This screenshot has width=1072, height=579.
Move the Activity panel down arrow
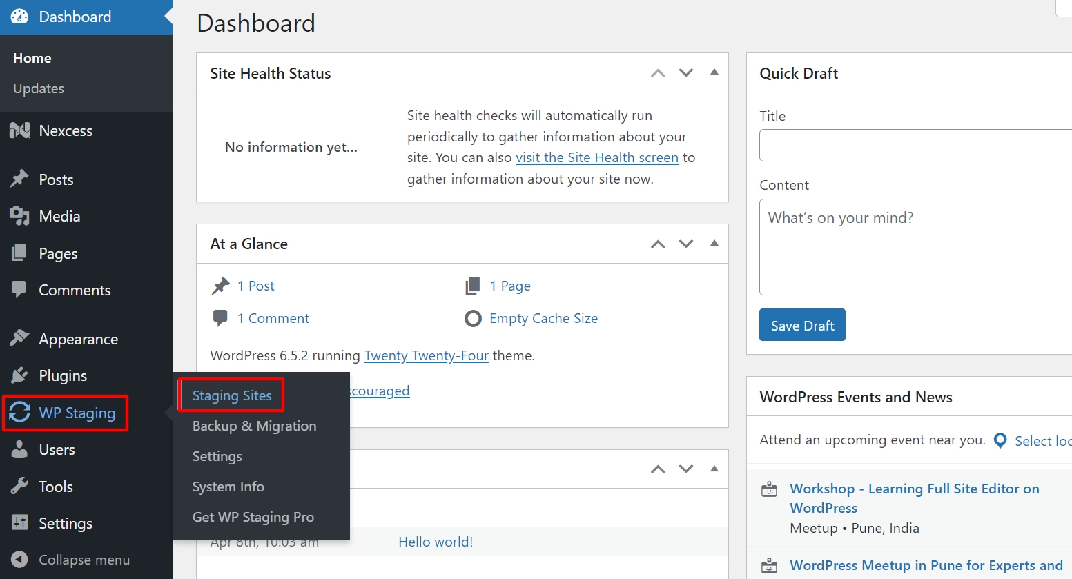(685, 469)
